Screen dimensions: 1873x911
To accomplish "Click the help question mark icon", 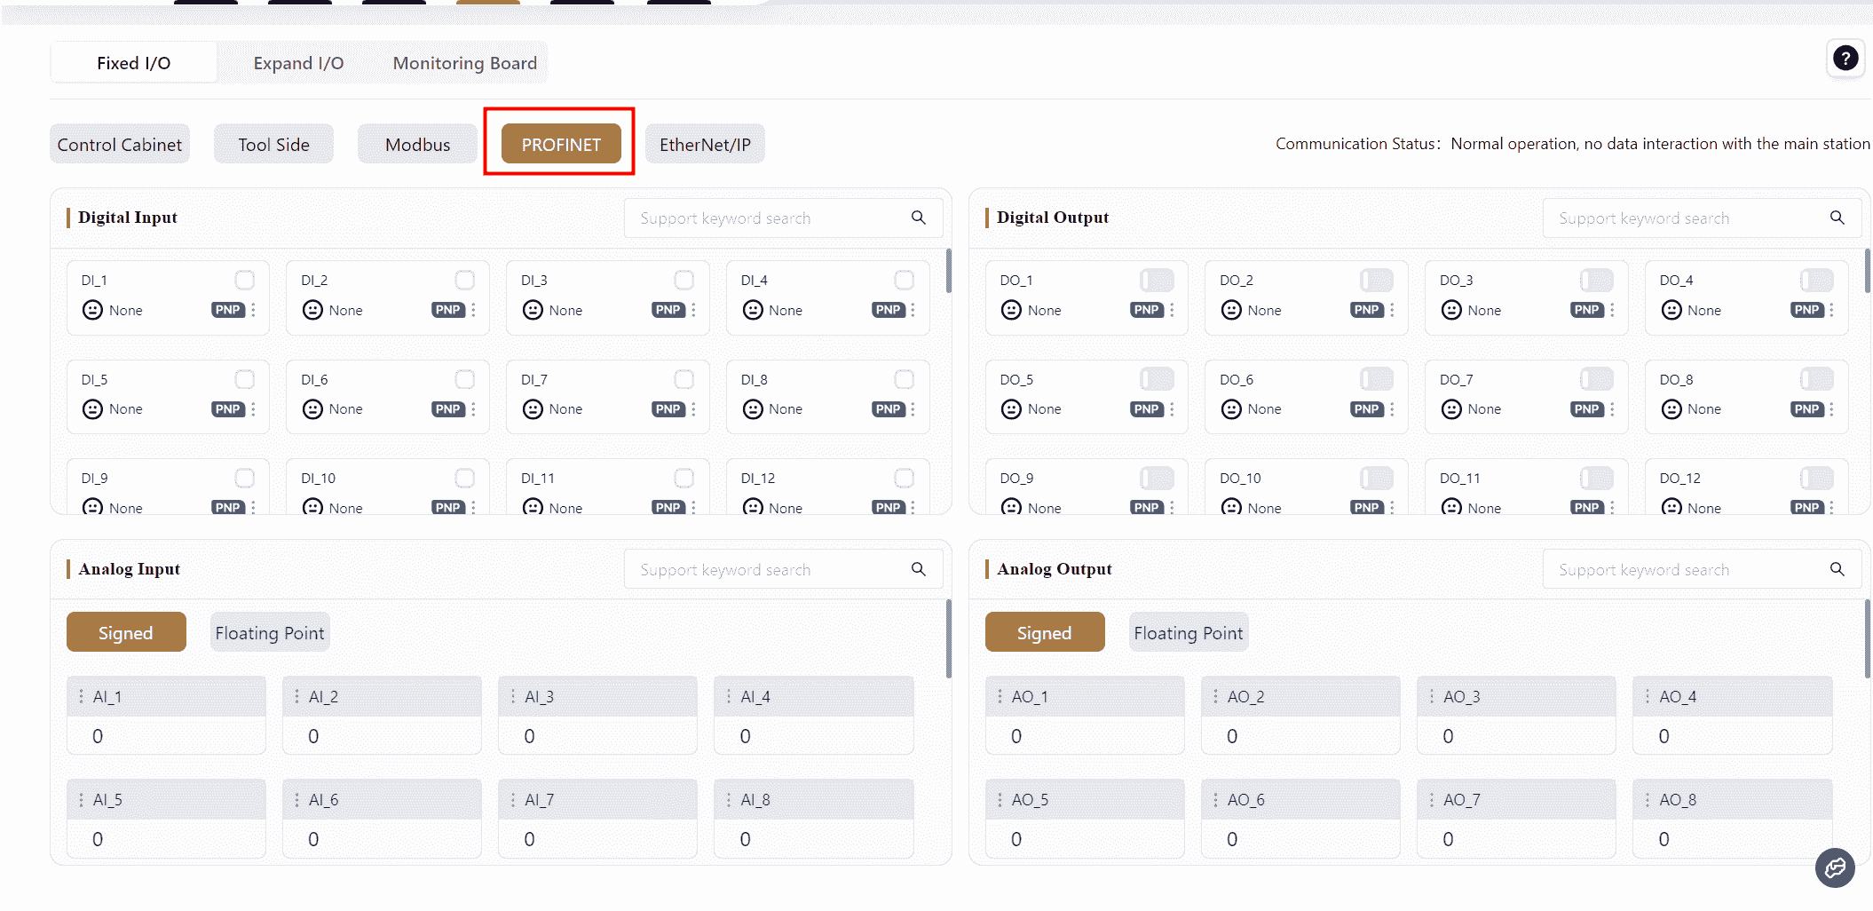I will click(x=1845, y=59).
